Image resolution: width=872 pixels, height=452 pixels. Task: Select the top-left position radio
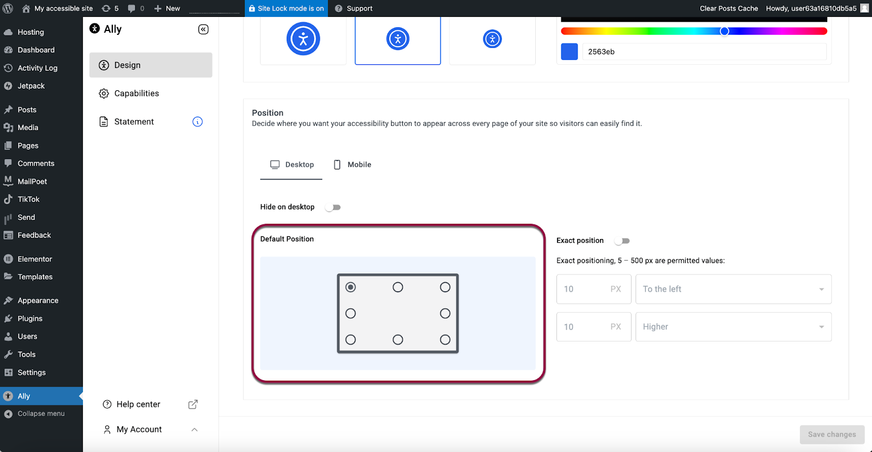pyautogui.click(x=350, y=287)
